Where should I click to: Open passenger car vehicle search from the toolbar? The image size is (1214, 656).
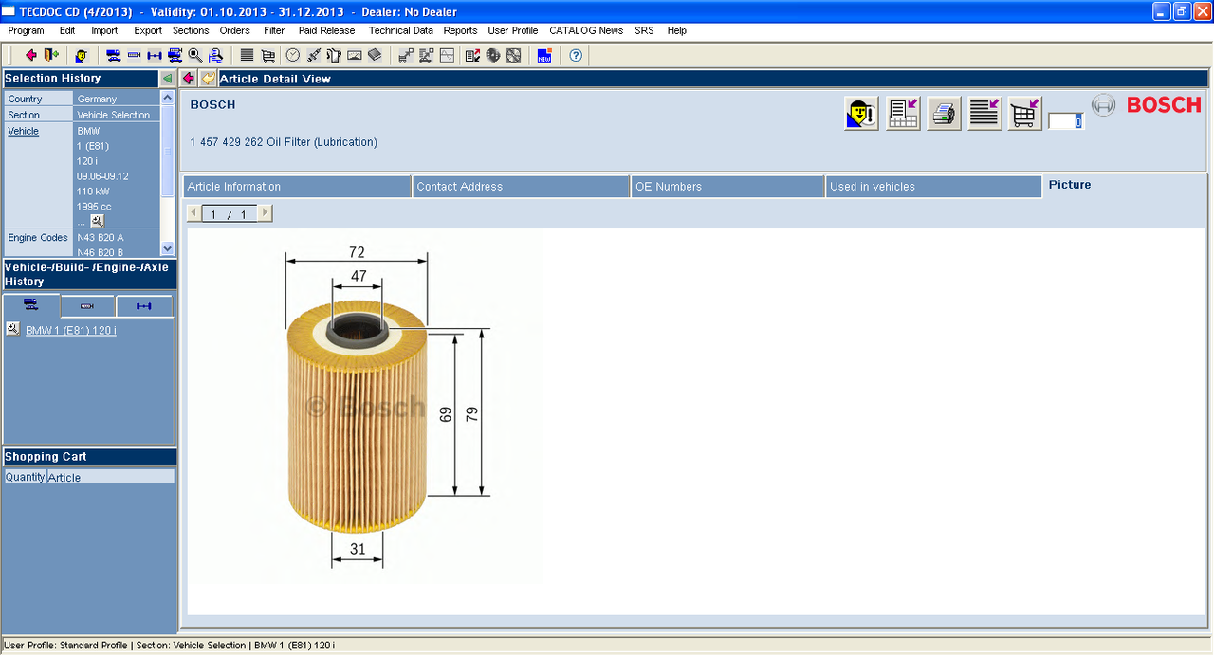(x=113, y=55)
